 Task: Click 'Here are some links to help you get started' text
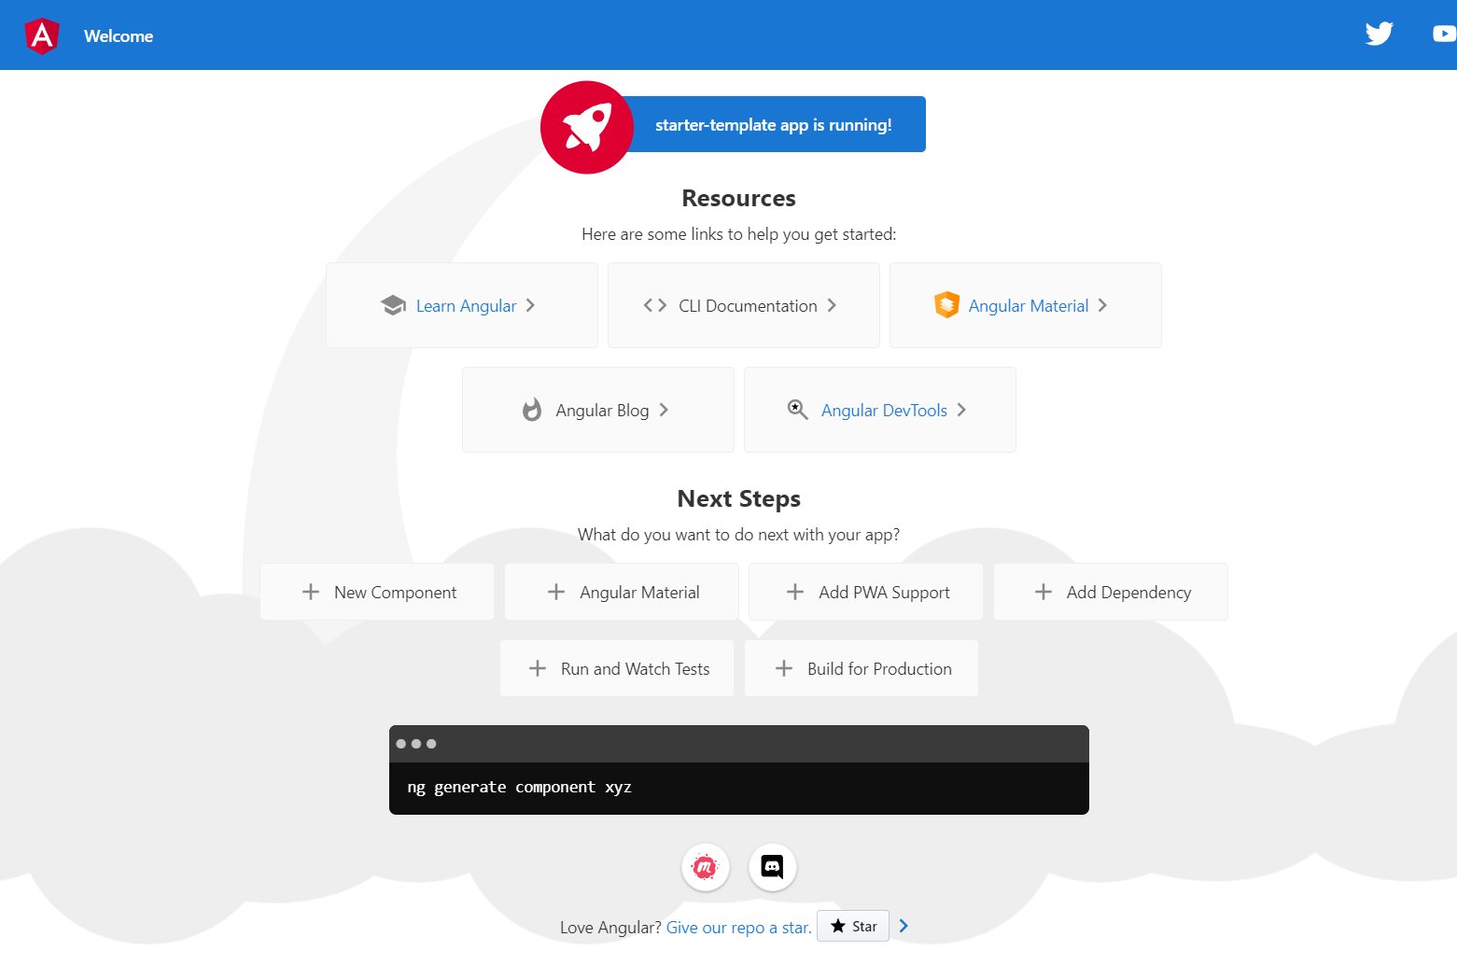tap(738, 234)
